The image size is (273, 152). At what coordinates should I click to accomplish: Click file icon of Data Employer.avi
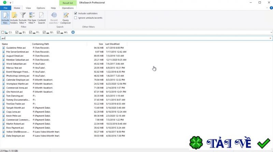3,136
